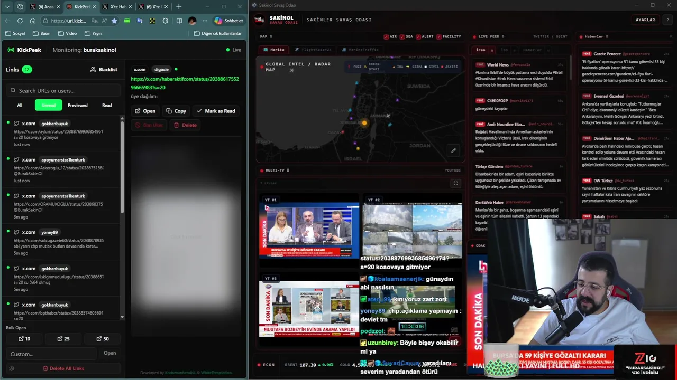
Task: Select the Unread filter tab
Action: (x=49, y=105)
